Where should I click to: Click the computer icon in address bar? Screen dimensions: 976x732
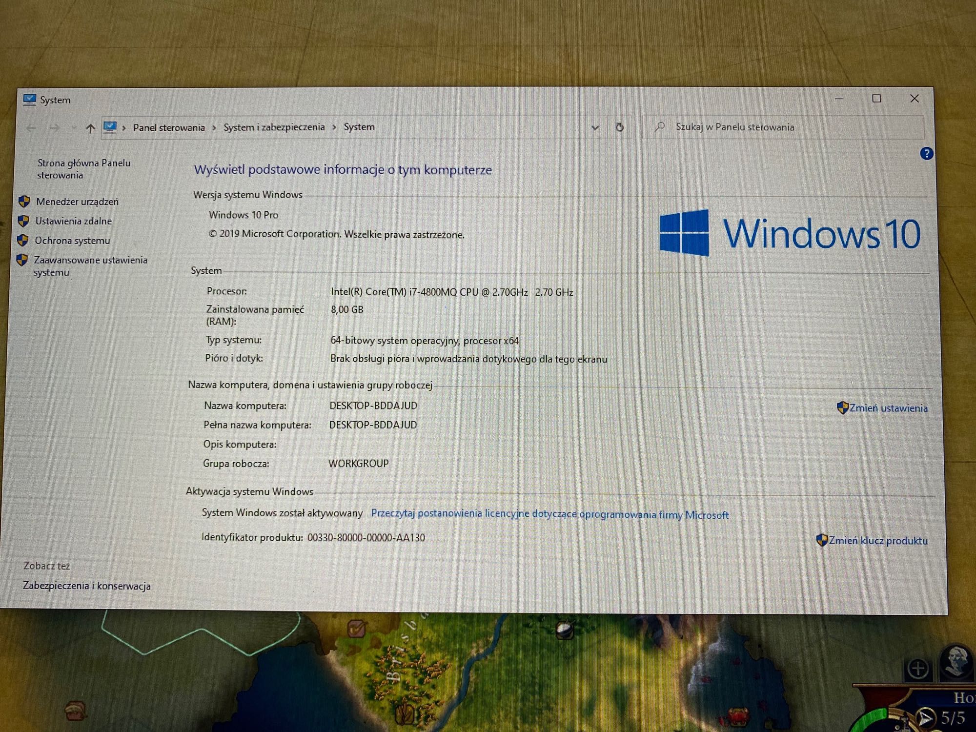110,127
